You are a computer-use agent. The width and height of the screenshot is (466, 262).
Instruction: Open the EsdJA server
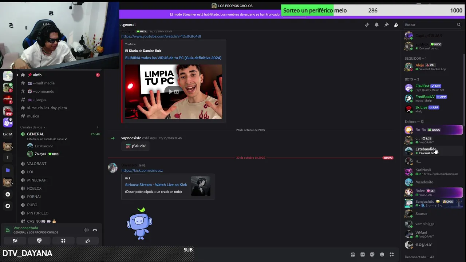pyautogui.click(x=8, y=134)
